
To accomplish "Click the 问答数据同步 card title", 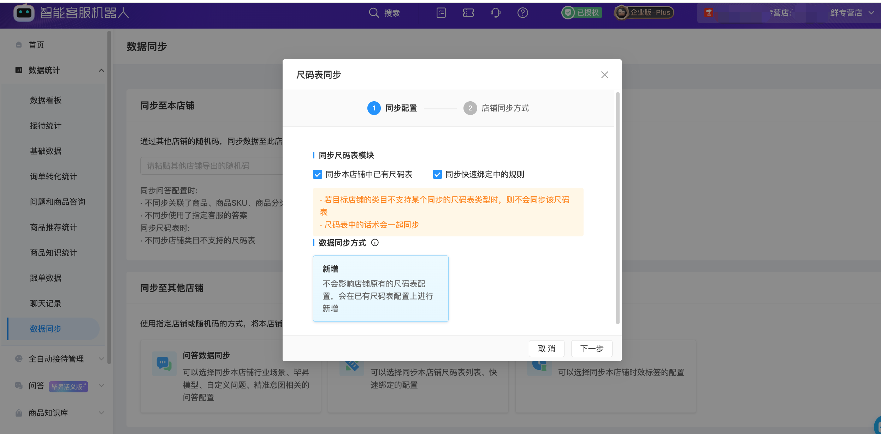I will (206, 355).
